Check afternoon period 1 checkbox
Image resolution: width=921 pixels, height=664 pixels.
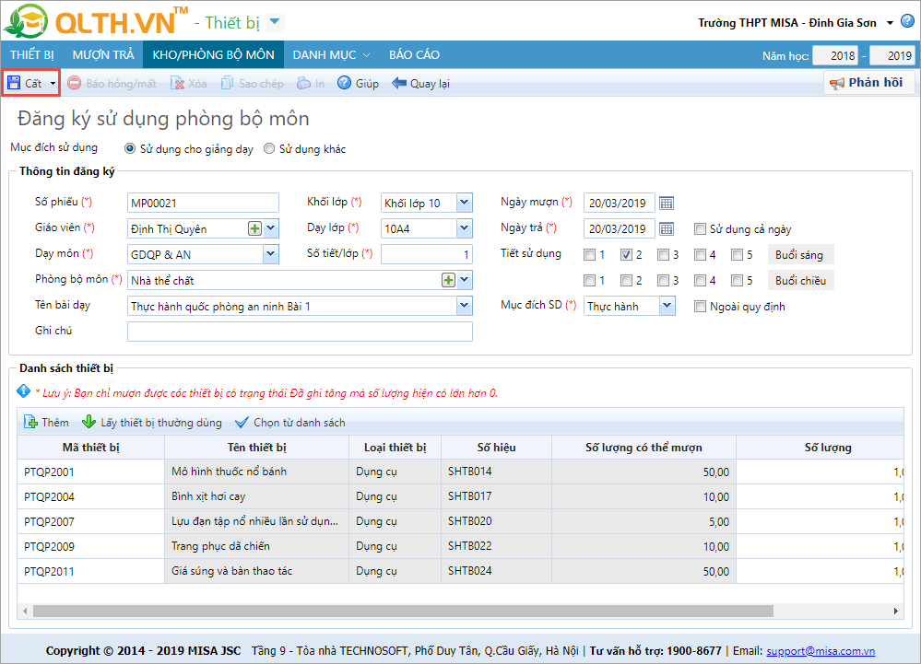[589, 280]
